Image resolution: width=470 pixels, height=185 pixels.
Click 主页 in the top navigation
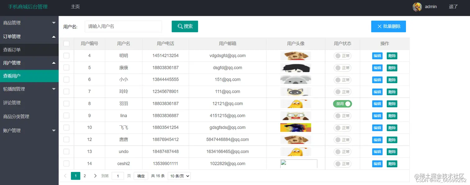[x=75, y=6]
